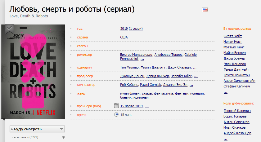Open actor Аарон Химельштейн
261x142 pixels.
click(x=239, y=81)
